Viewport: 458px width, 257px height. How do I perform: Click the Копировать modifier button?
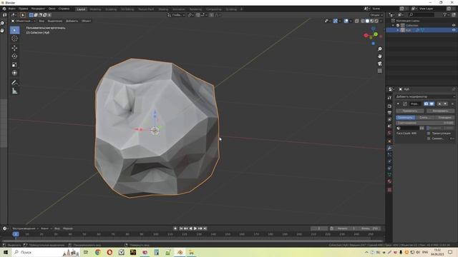(440, 111)
